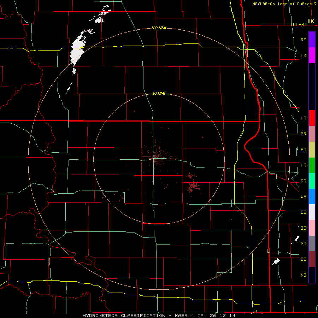Screen dimensions: 318x318
Task: Click the "GR" legend label
Action: pos(304,134)
